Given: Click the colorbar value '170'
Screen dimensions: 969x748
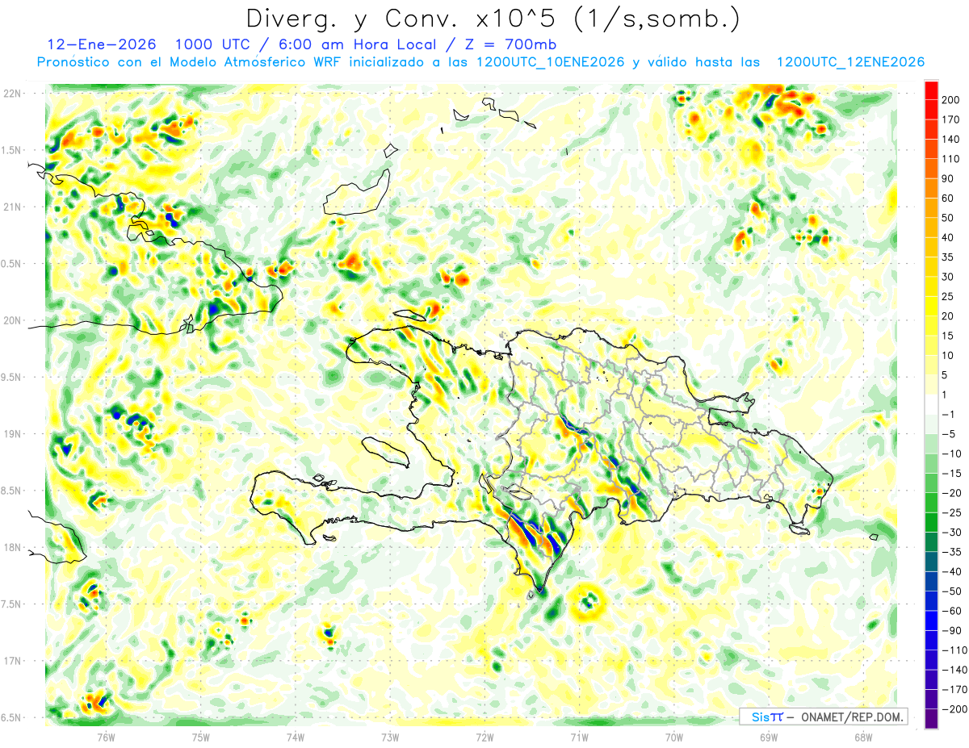Looking at the screenshot, I should coord(951,119).
